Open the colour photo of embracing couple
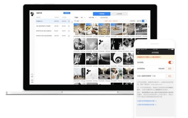 click(117, 74)
